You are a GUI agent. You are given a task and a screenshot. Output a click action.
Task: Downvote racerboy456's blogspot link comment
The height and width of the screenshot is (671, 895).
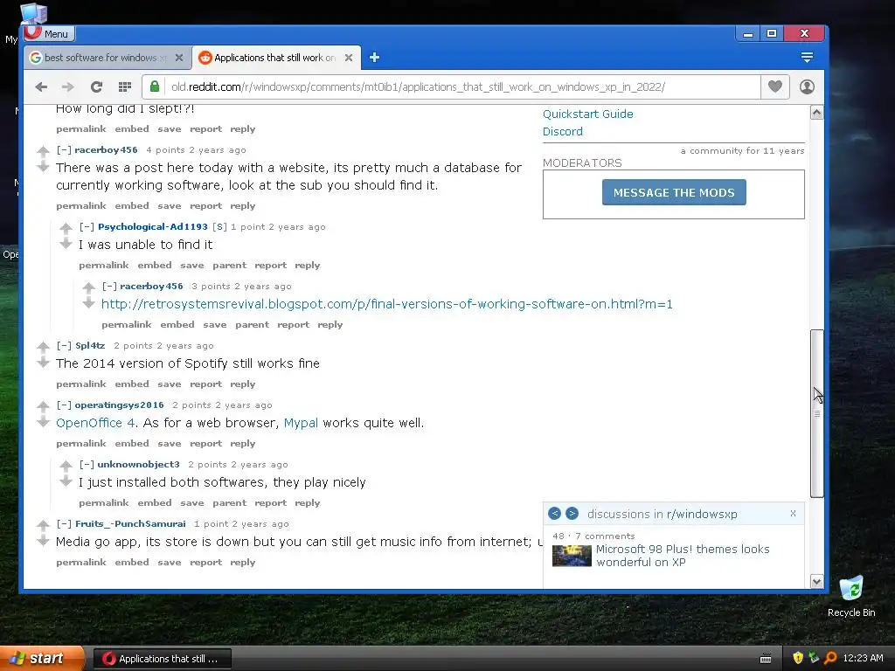pos(89,302)
